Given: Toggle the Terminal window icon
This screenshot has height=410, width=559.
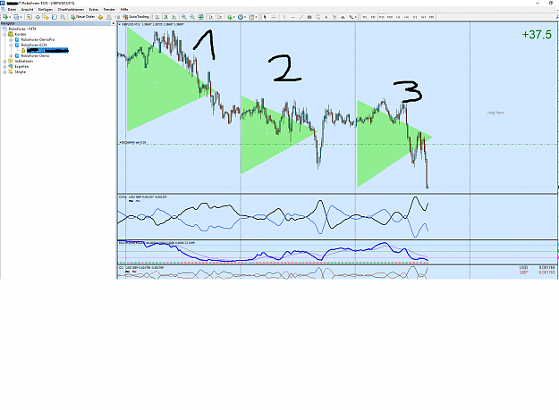Looking at the screenshot, I should (x=55, y=17).
